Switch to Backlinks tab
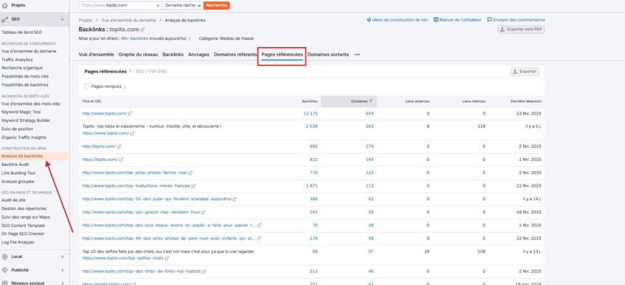Viewport: 625px width, 285px height. (173, 54)
